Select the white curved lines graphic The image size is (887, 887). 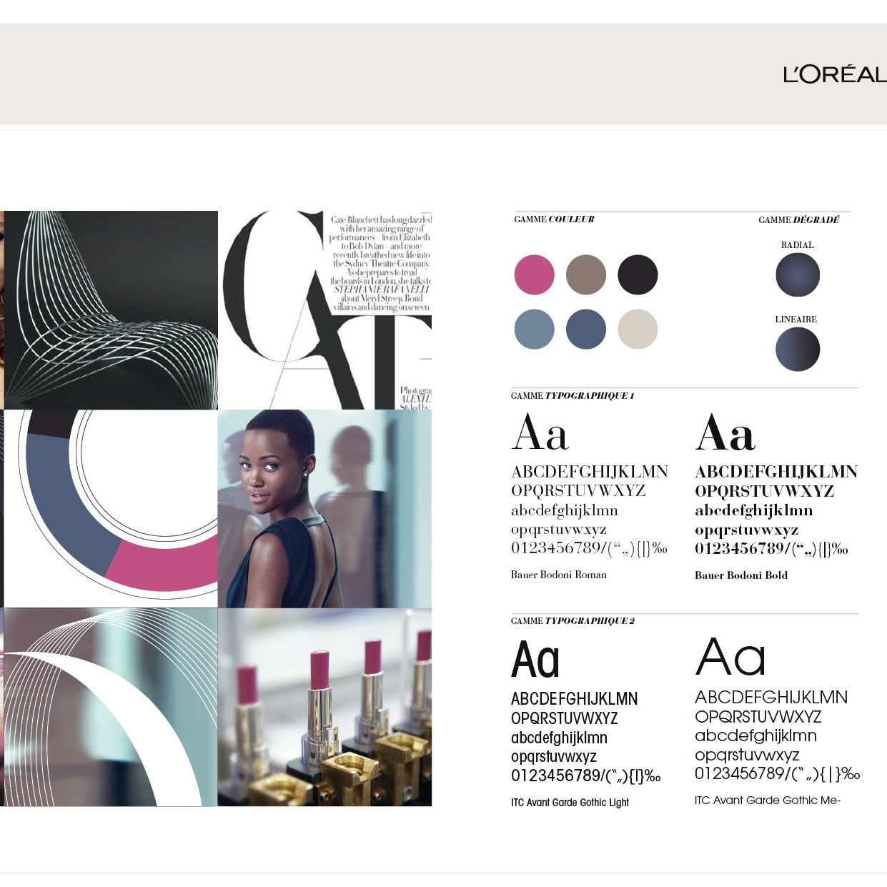[111, 708]
